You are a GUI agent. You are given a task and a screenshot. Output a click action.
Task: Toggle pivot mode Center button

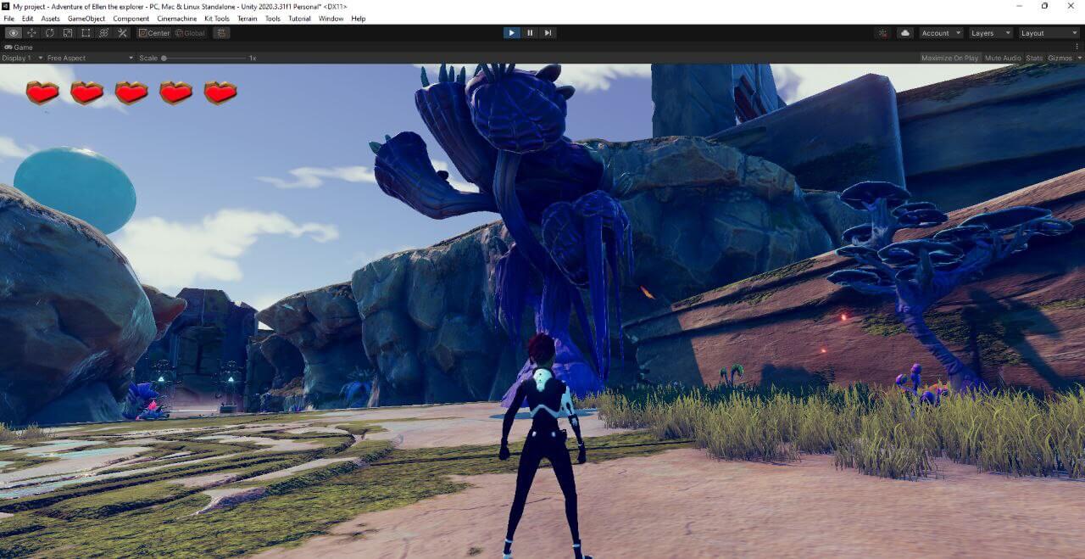click(153, 33)
